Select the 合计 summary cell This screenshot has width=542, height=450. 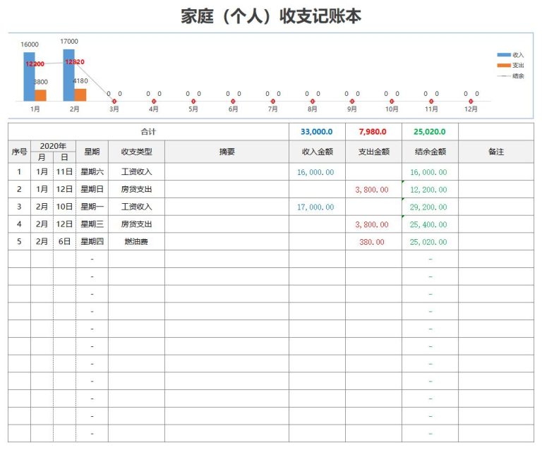click(x=148, y=132)
